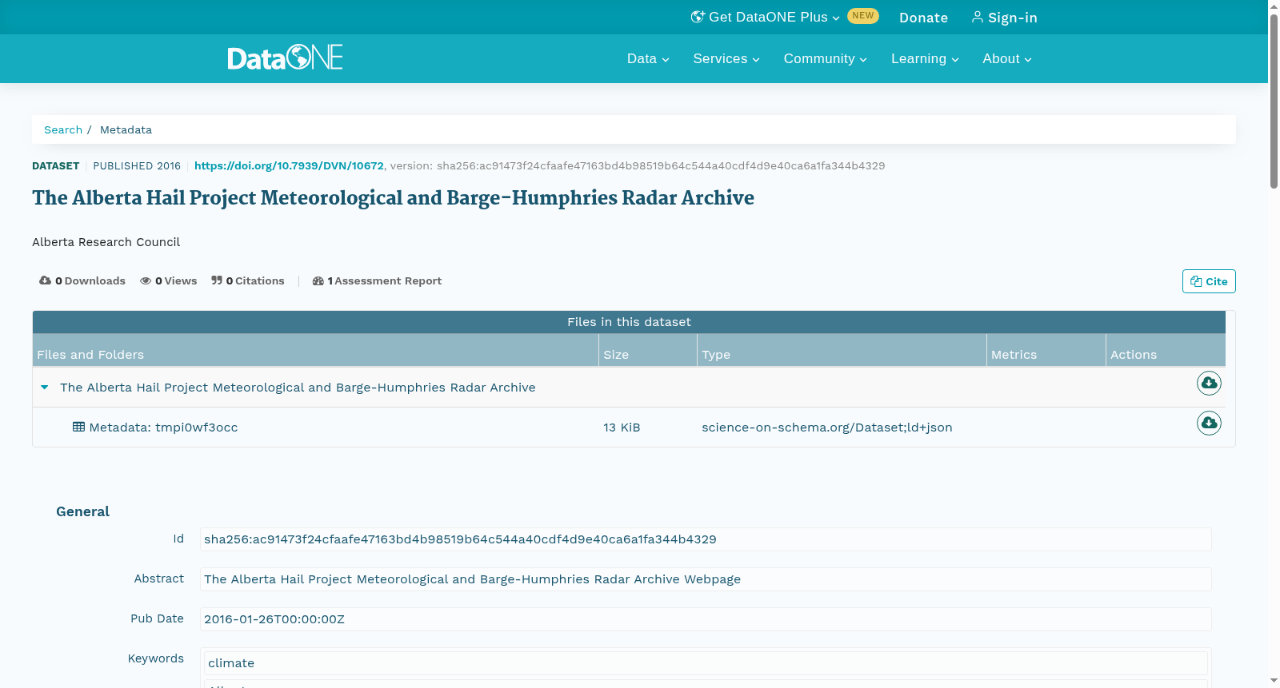The image size is (1280, 688).
Task: Click the climate keyword
Action: point(706,663)
